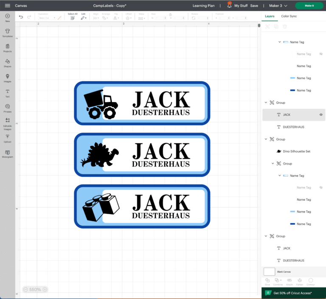The width and height of the screenshot is (326, 299).
Task: Open the hamburger main menu
Action: (x=7, y=6)
